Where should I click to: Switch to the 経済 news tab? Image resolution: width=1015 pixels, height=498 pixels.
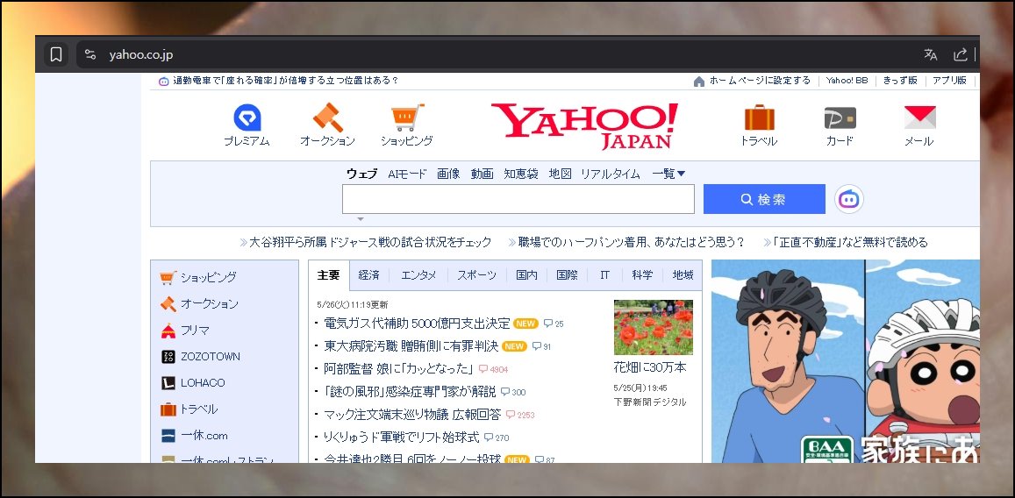coord(369,275)
